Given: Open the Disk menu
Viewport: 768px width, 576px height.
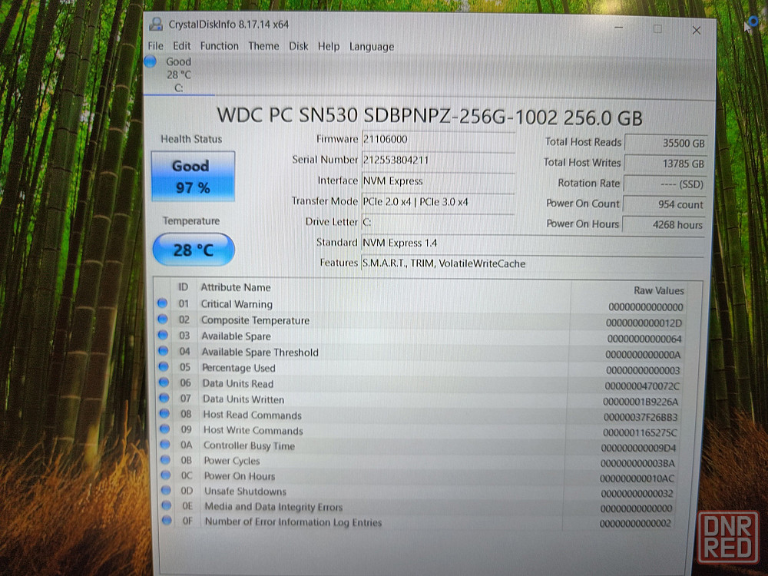Looking at the screenshot, I should click(x=298, y=46).
